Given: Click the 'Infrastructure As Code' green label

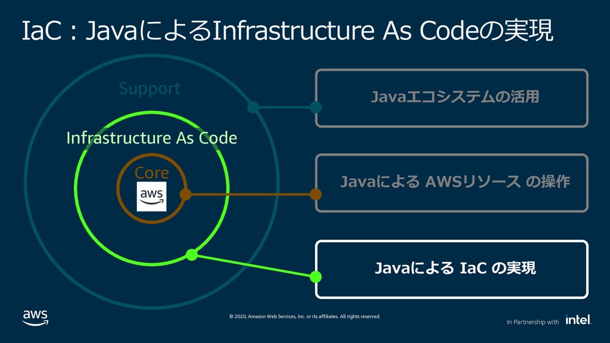Looking at the screenshot, I should click(x=152, y=138).
